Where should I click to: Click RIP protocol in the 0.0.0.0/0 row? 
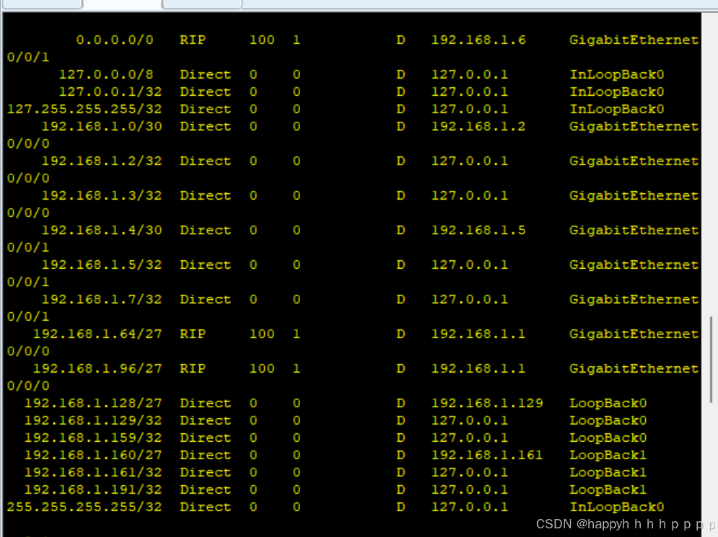[193, 40]
